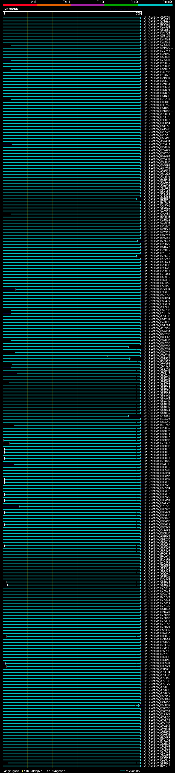Viewport: 175px width, 773px height.
Task: Select label UniRef100_Q43247
Action: [157, 259]
